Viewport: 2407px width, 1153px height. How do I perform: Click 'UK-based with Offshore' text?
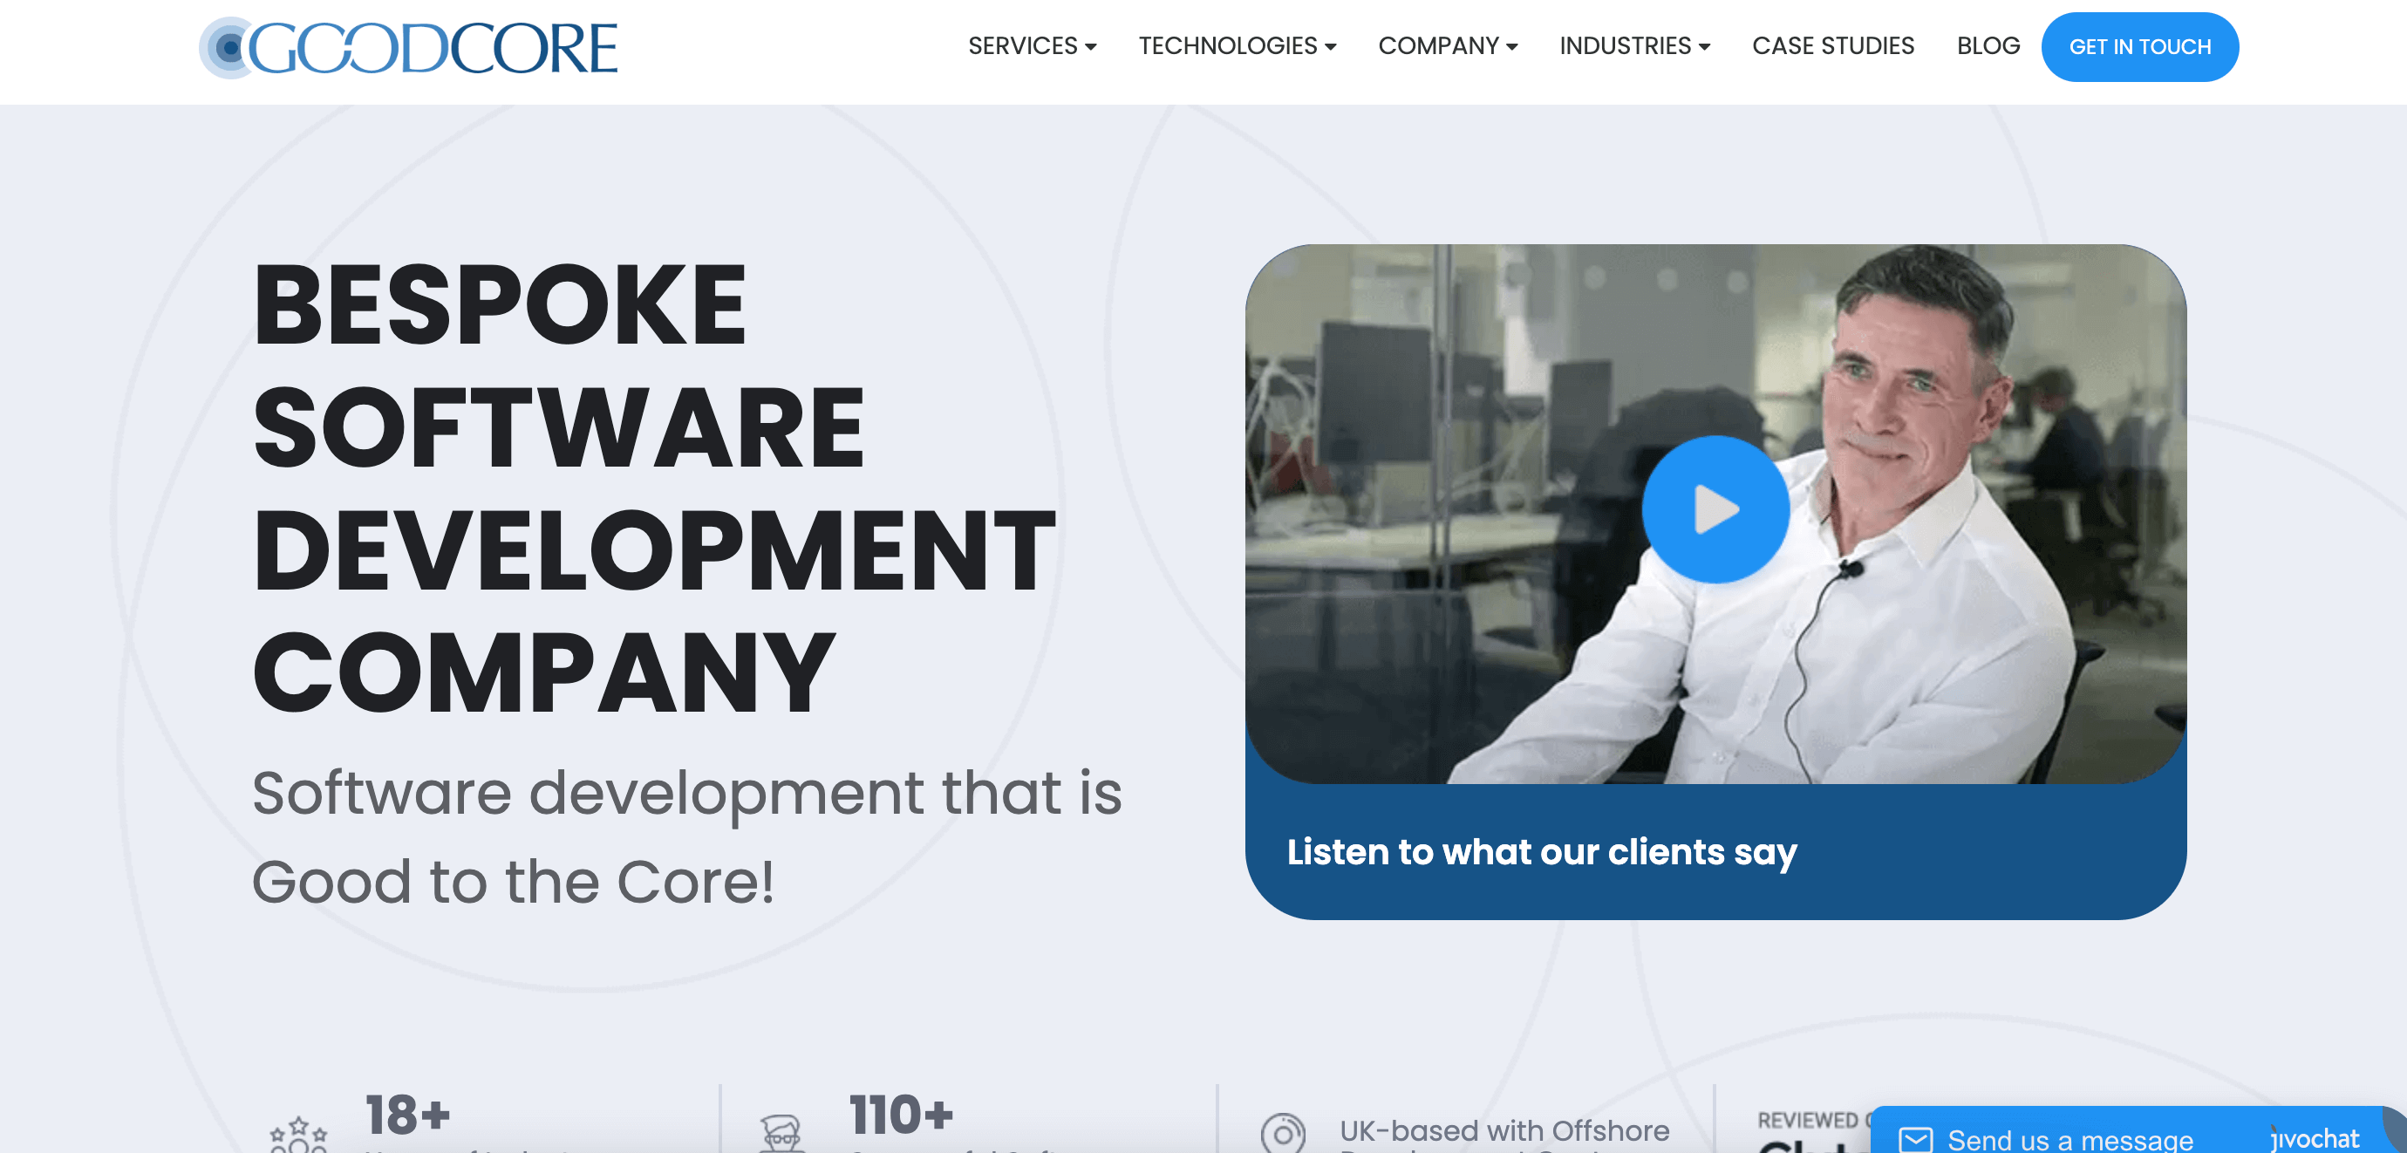pyautogui.click(x=1504, y=1130)
